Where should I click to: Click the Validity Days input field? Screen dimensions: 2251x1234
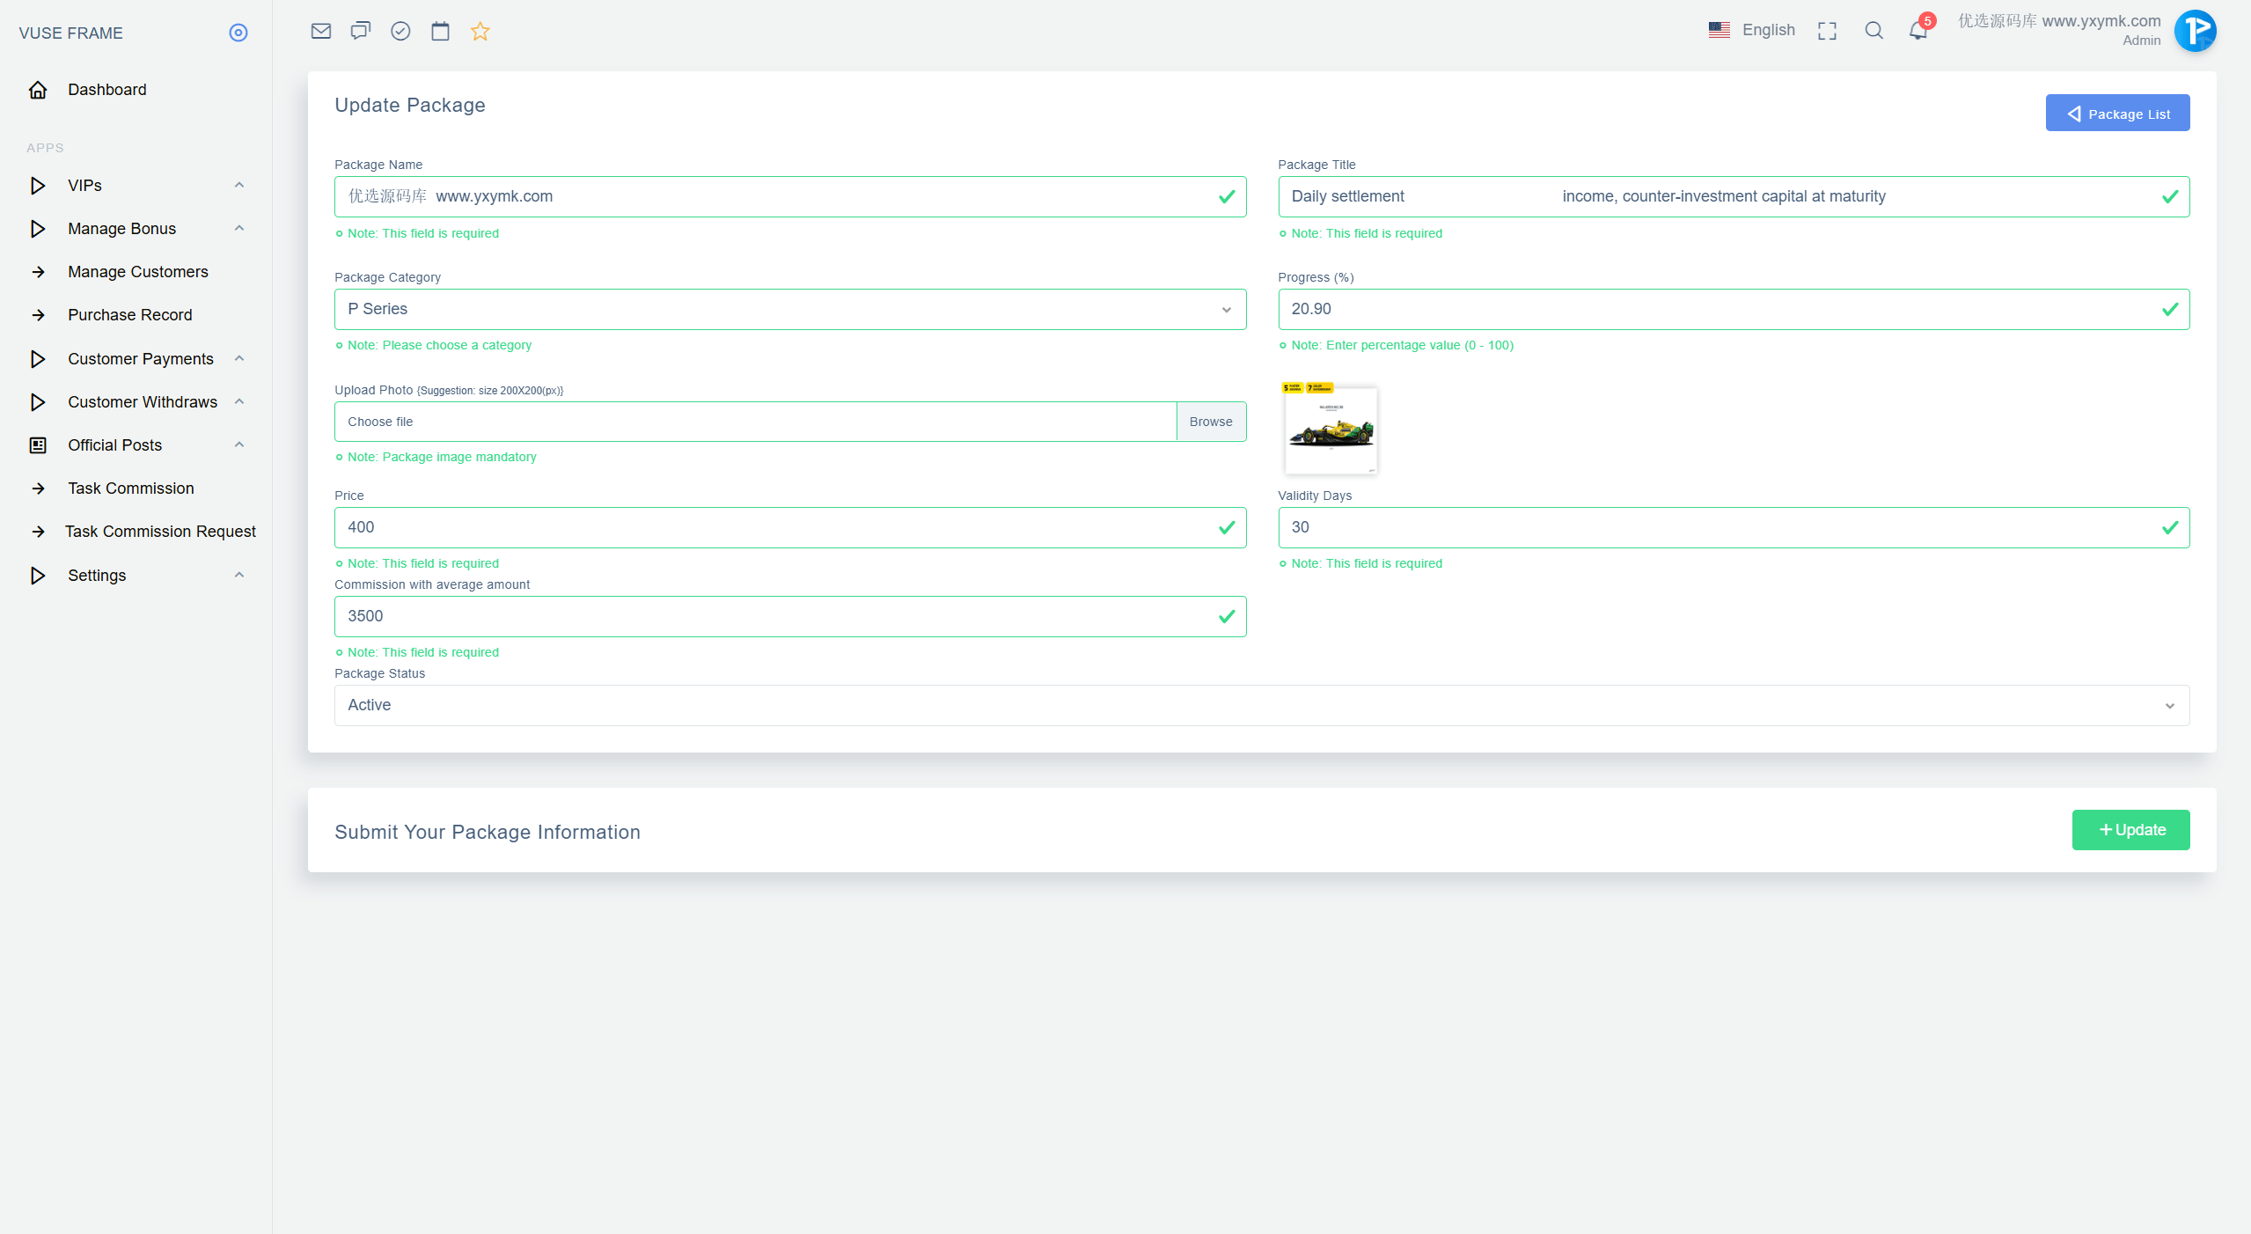click(1734, 527)
